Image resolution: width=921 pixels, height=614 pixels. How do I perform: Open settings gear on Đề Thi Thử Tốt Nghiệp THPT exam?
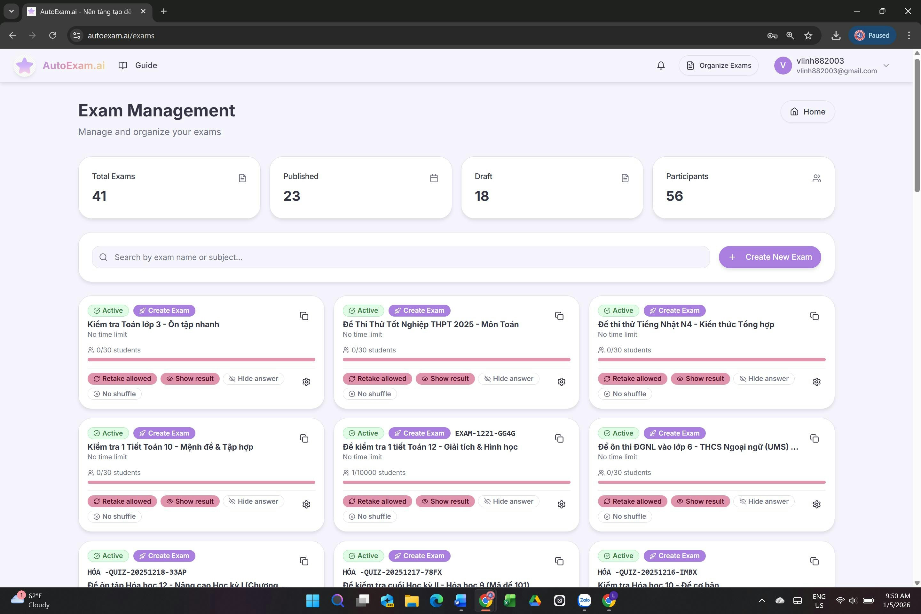click(561, 381)
